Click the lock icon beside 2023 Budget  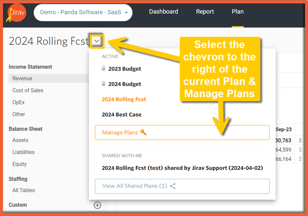[x=103, y=69]
